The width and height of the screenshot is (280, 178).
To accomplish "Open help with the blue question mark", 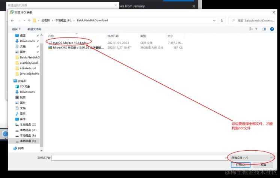I will [x=272, y=29].
